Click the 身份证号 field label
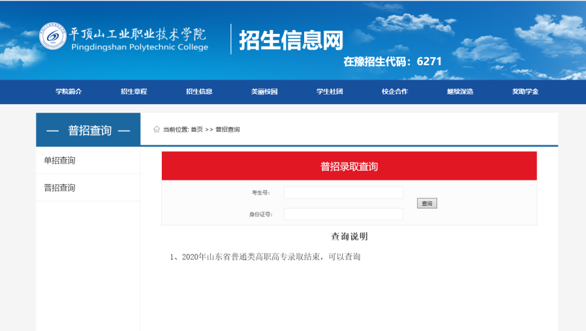 click(260, 214)
